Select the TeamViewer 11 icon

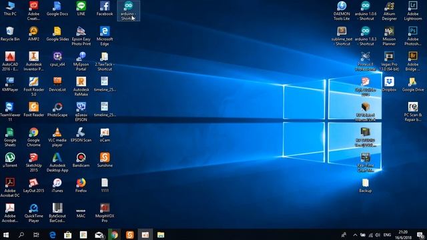[10, 112]
